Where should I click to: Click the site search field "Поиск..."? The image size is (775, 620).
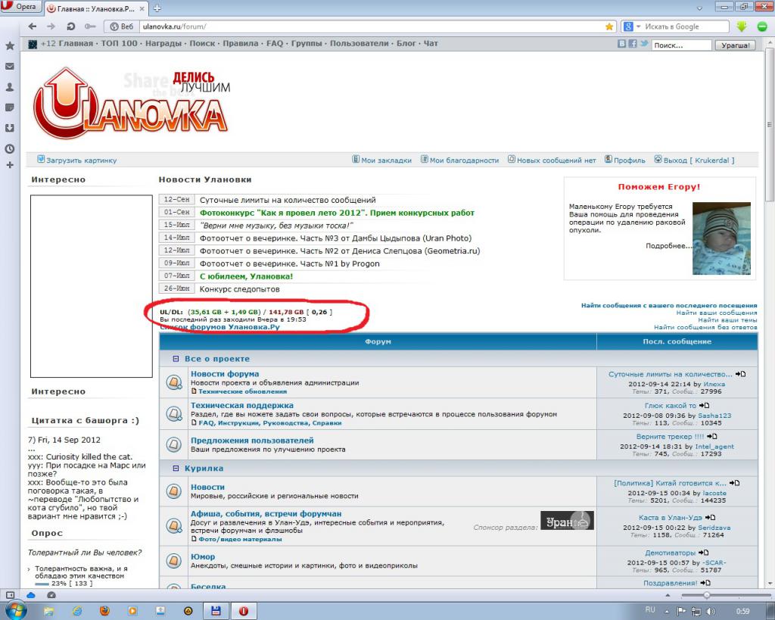click(x=680, y=45)
